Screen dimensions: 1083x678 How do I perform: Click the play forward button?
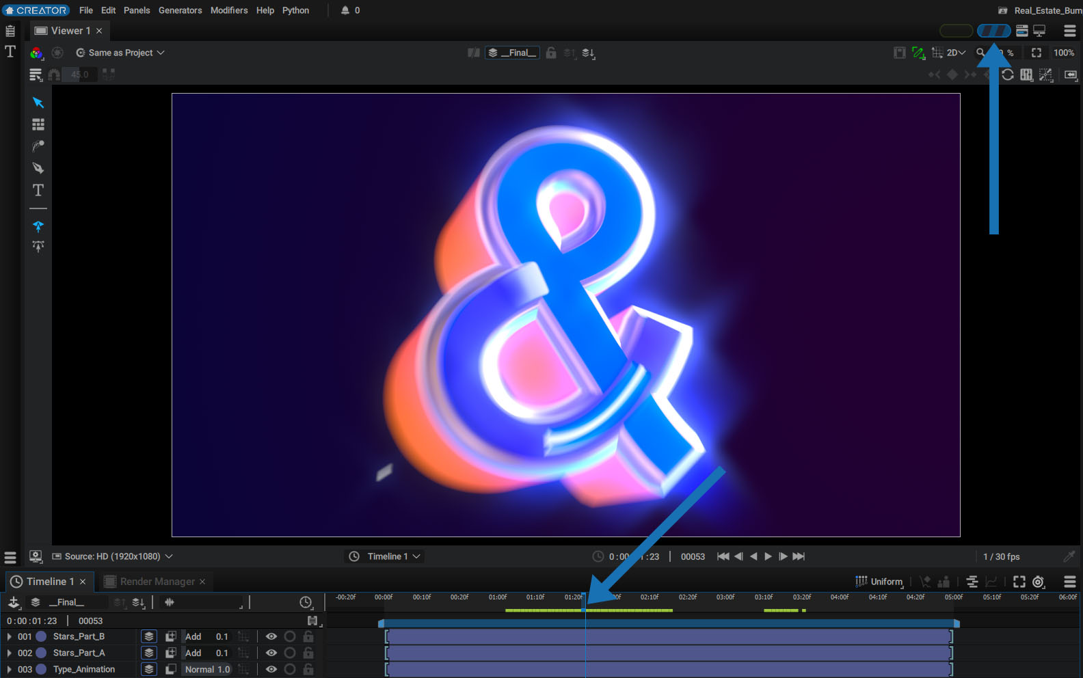click(768, 556)
